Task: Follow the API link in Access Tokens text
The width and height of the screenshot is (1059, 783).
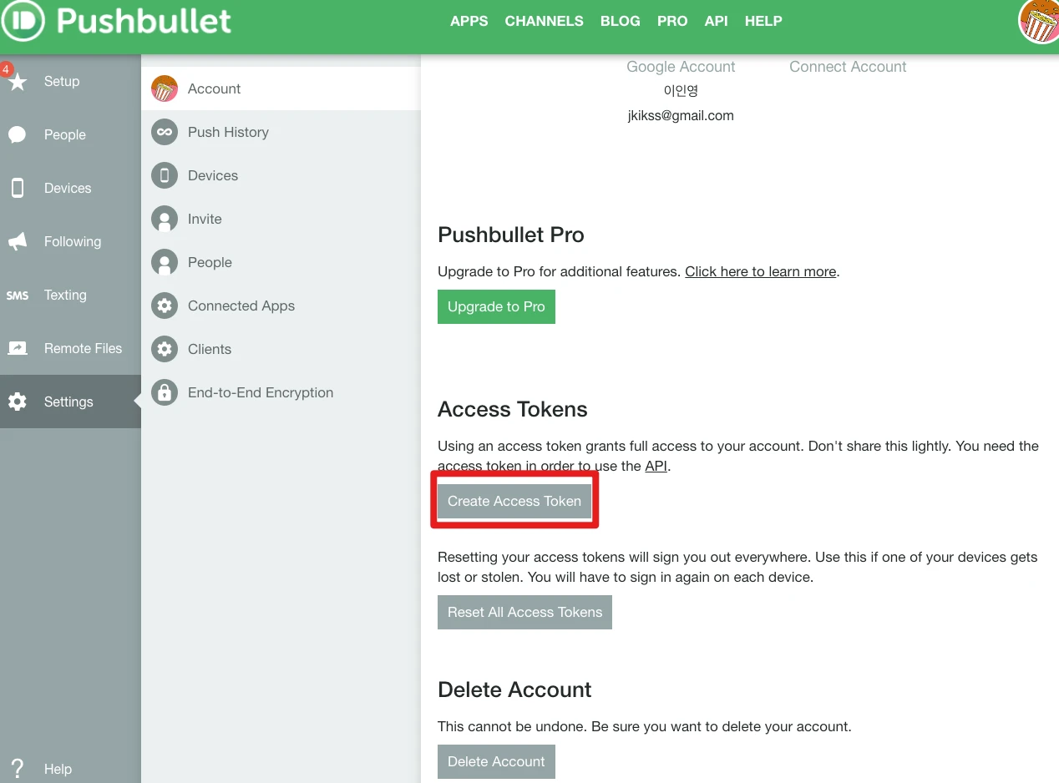Action: point(656,466)
